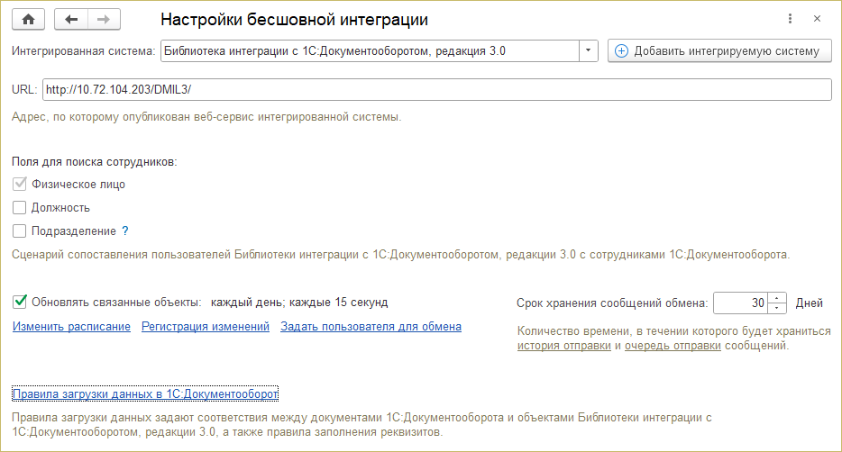Expand the Интегрированная система dropdown
The image size is (842, 452).
coord(590,51)
